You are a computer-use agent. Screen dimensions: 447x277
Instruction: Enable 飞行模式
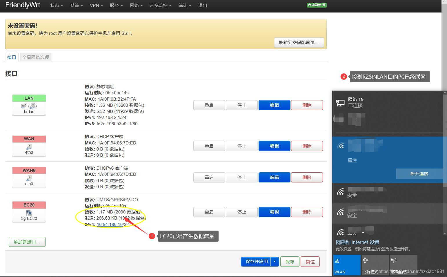(375, 265)
